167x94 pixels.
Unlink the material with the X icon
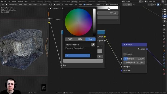pos(131,5)
